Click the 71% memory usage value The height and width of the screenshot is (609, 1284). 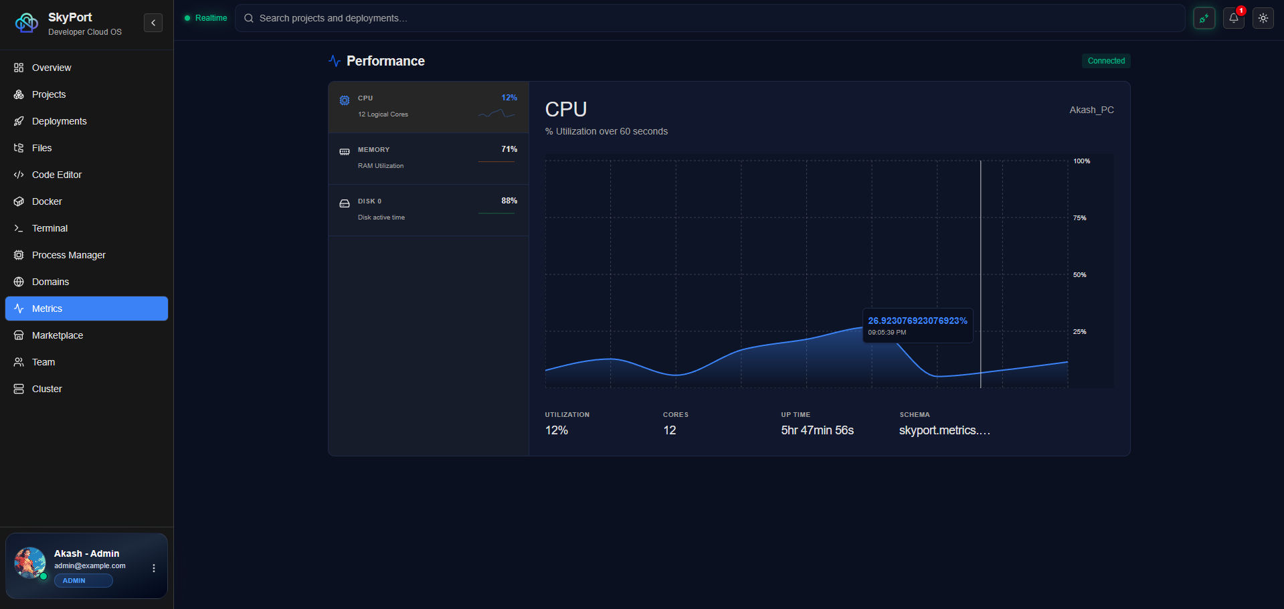pyautogui.click(x=509, y=149)
